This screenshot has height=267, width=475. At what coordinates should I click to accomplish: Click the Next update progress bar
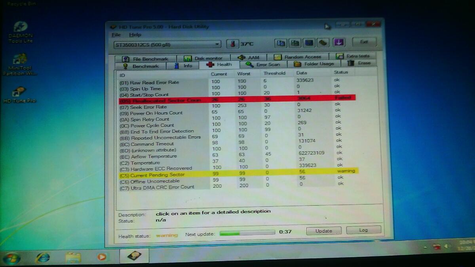[247, 233]
